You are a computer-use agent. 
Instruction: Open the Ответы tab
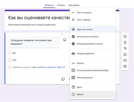click(61, 5)
